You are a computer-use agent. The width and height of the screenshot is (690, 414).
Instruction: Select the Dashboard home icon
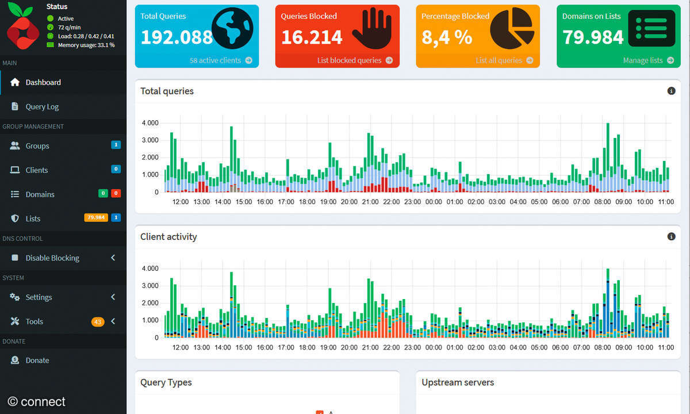coord(16,82)
